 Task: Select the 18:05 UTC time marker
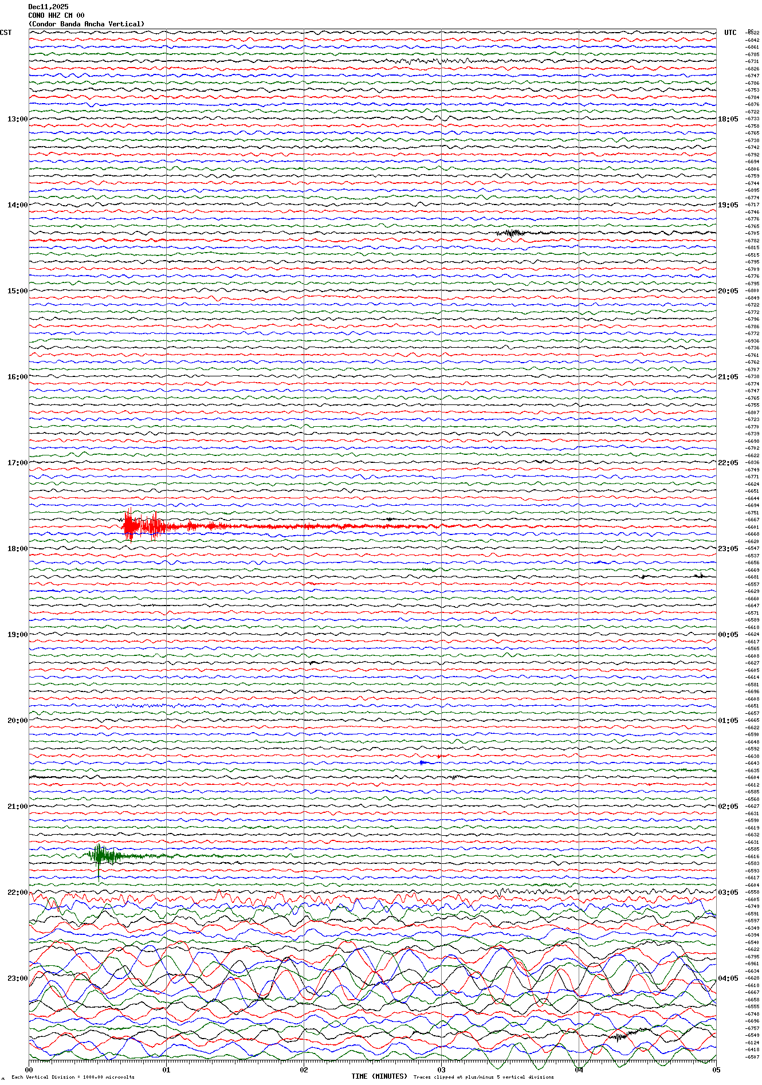click(728, 119)
